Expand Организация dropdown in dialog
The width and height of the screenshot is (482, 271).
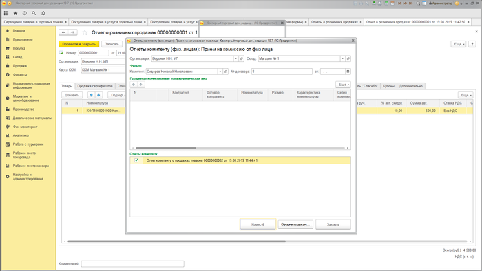coord(235,58)
